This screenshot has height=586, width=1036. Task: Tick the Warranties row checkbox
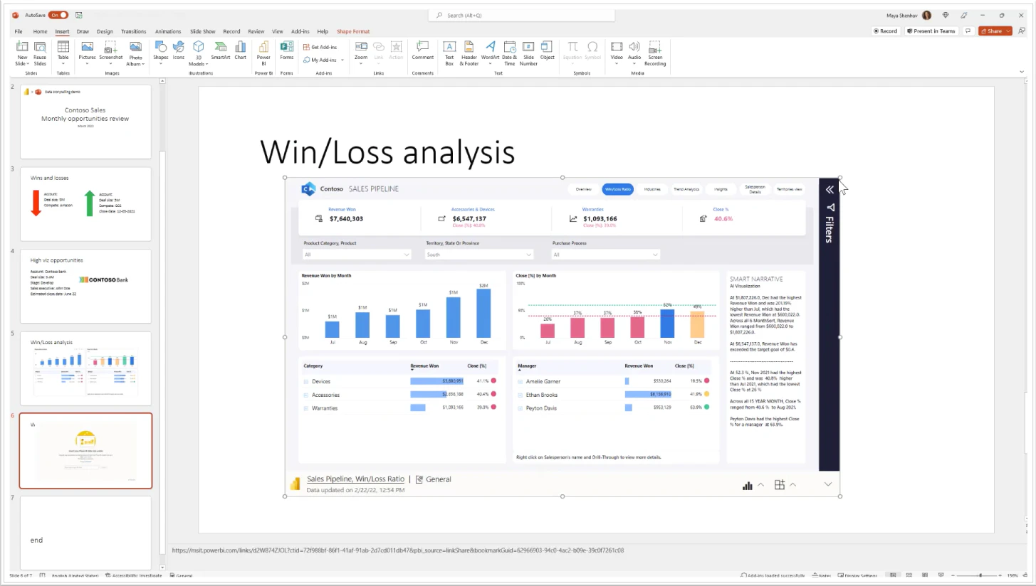[306, 408]
